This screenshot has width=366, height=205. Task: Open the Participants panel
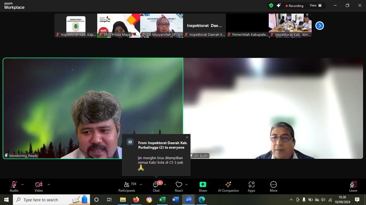tap(127, 186)
